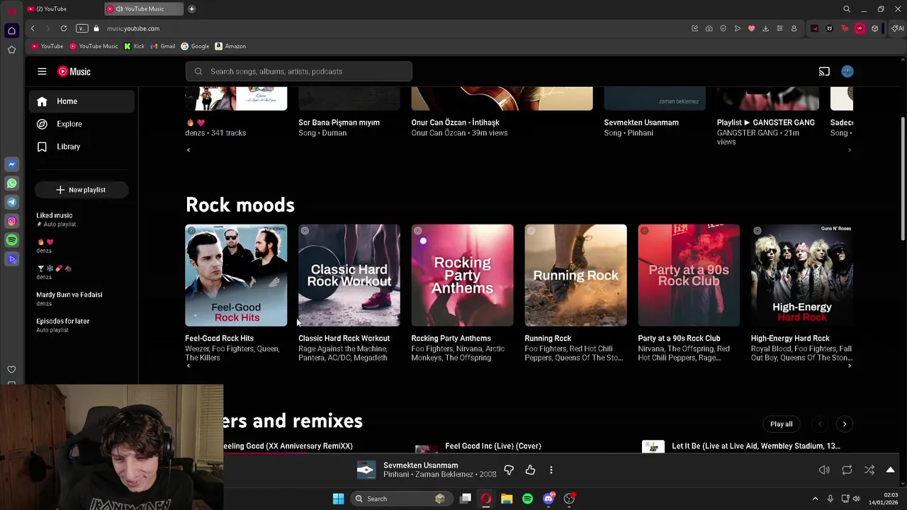The image size is (907, 510).
Task: Cast to a device using cast icon
Action: point(824,72)
